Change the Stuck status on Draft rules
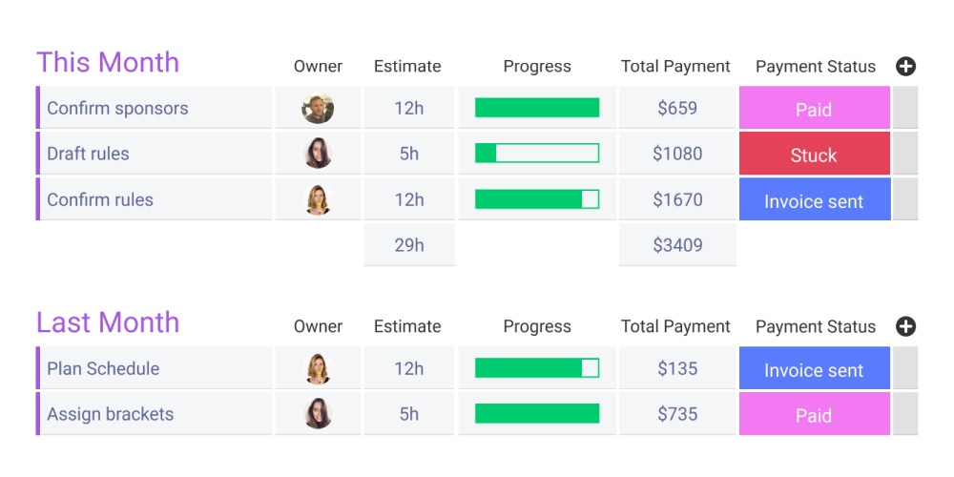954x477 pixels. pyautogui.click(x=814, y=155)
